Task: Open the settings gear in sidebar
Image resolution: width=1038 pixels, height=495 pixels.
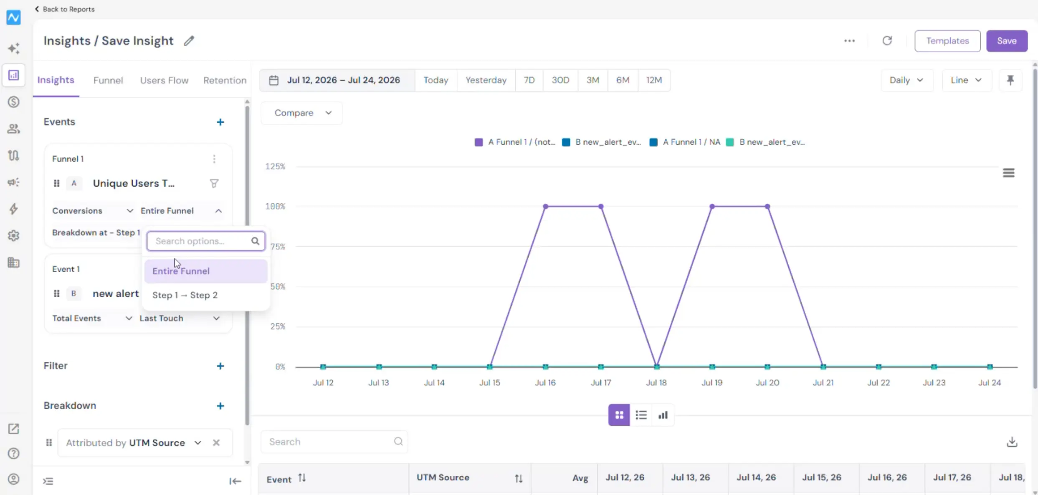Action: click(13, 236)
